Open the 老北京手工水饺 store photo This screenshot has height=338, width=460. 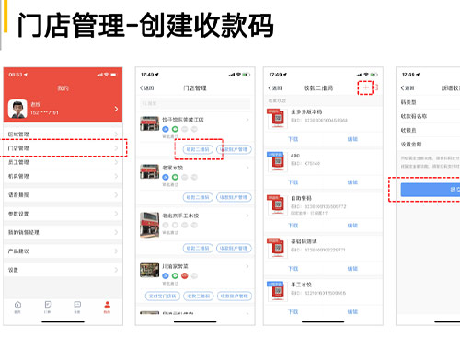[x=150, y=225]
